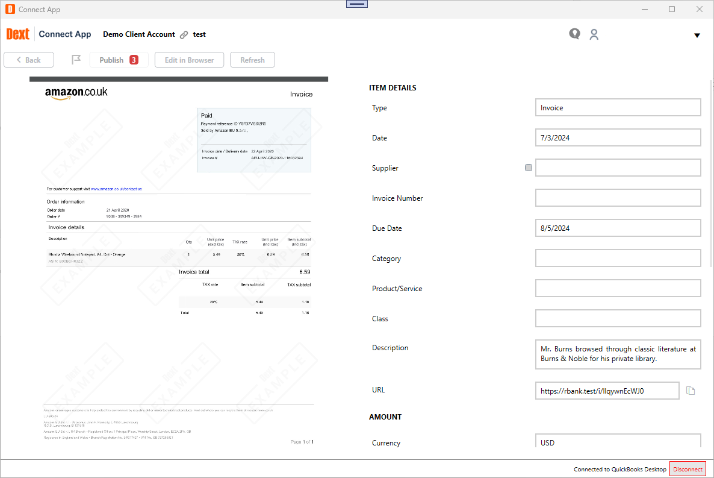Click the ITEM DETAILS heading
The width and height of the screenshot is (714, 478).
pos(393,87)
